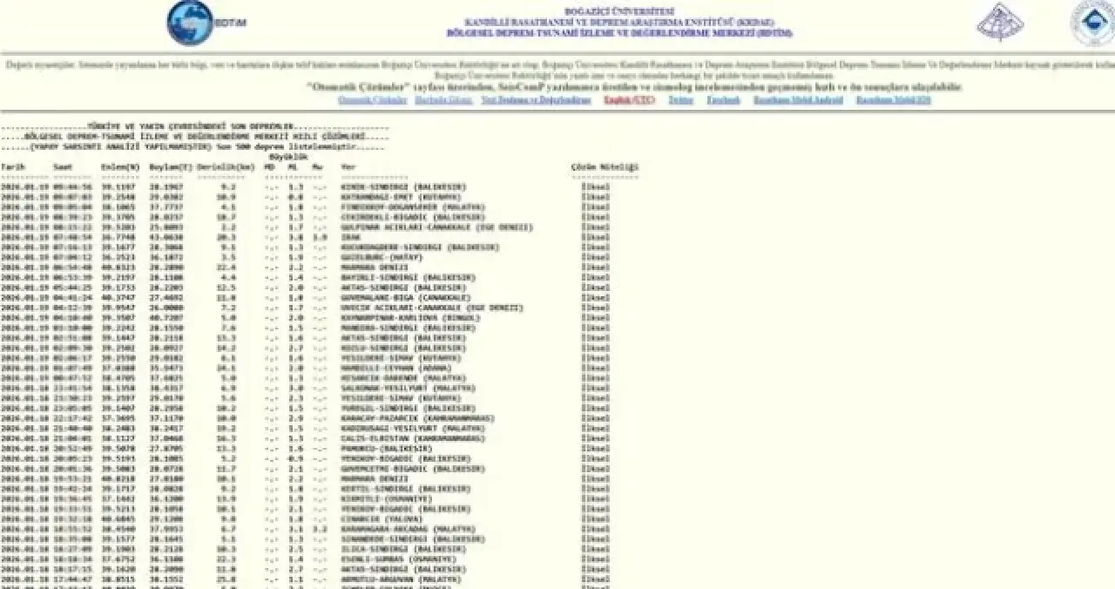This screenshot has width=1115, height=589.
Task: Open Rasathane Mobil IOS link
Action: pos(893,100)
